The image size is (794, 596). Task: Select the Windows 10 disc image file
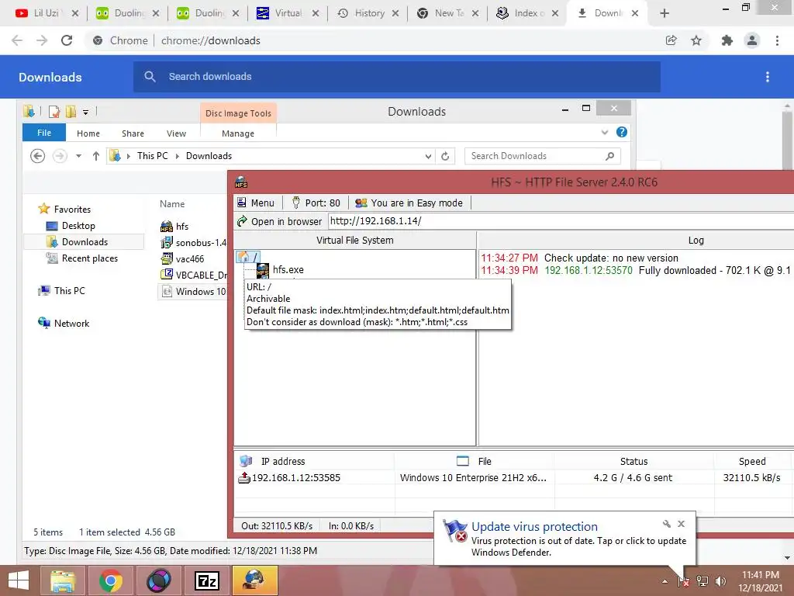pos(193,292)
